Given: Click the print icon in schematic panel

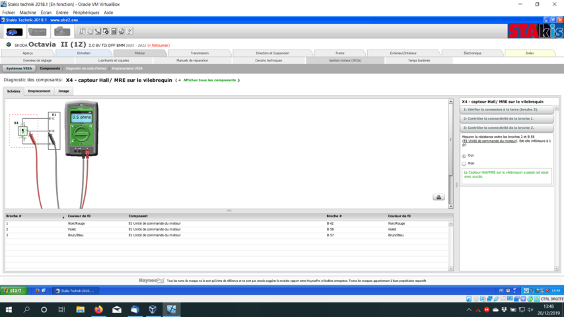Looking at the screenshot, I should click(x=439, y=197).
